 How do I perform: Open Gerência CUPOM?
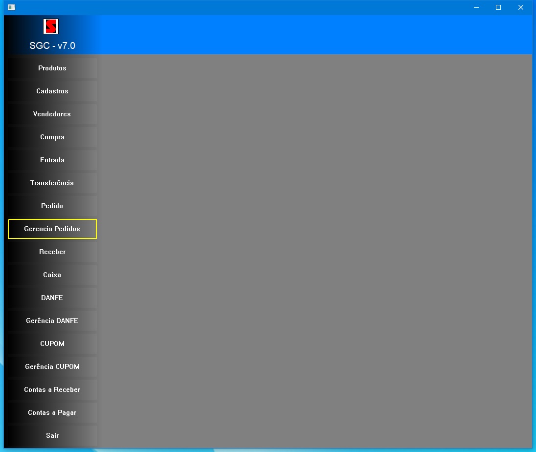[x=52, y=366]
